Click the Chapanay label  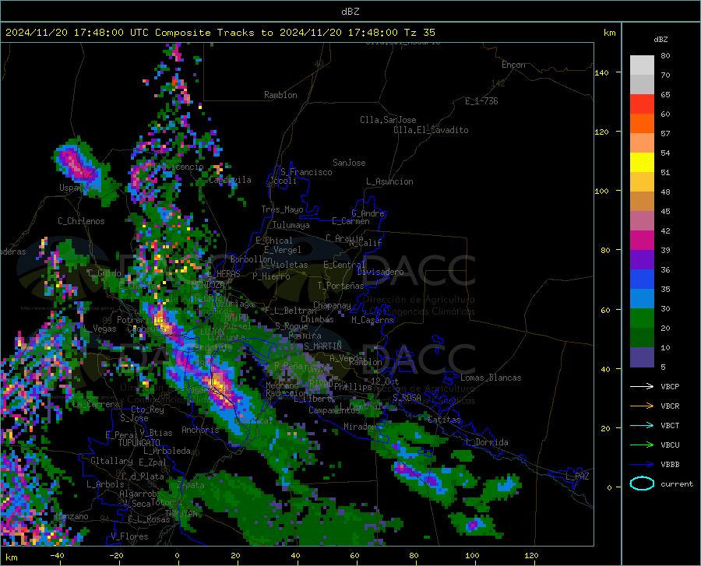pyautogui.click(x=332, y=305)
